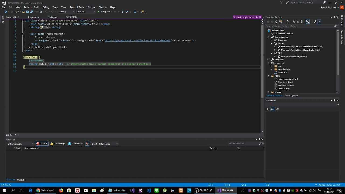Image resolution: width=345 pixels, height=194 pixels.
Task: Click Add to Source Control in status bar
Action: pyautogui.click(x=329, y=185)
